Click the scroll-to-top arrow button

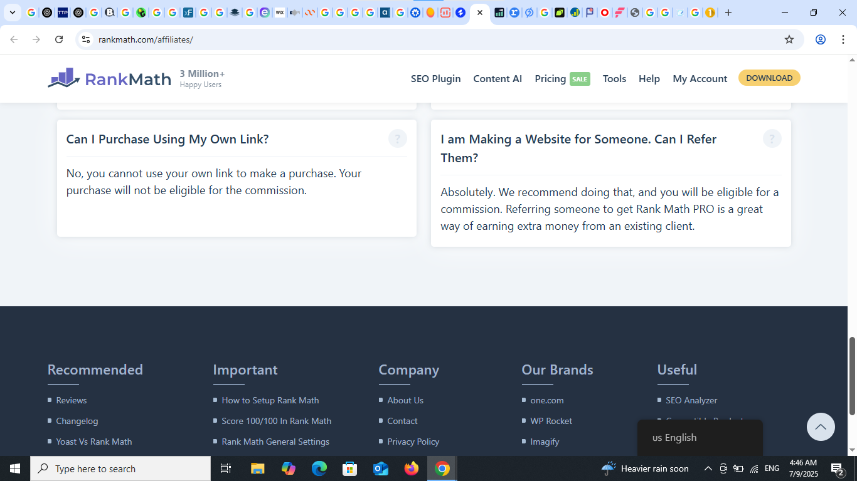pos(821,427)
